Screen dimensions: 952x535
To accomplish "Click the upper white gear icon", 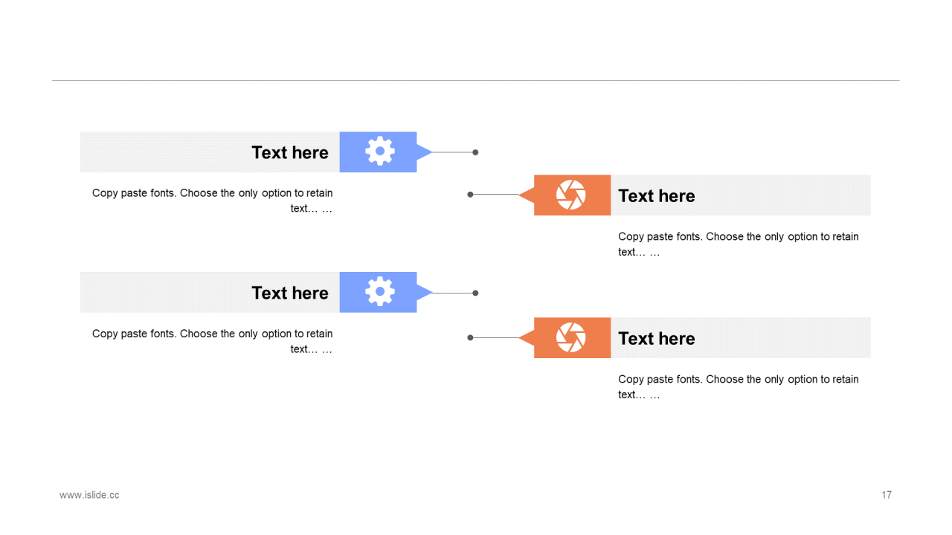I will [x=379, y=152].
